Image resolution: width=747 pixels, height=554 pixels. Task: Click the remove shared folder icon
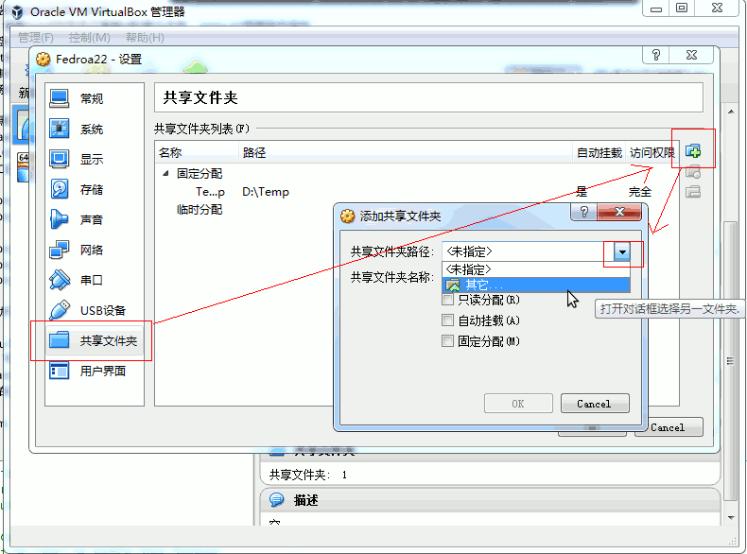(x=693, y=192)
